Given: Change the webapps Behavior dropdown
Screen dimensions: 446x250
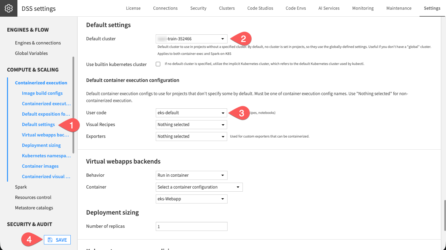Looking at the screenshot, I should [x=192, y=175].
